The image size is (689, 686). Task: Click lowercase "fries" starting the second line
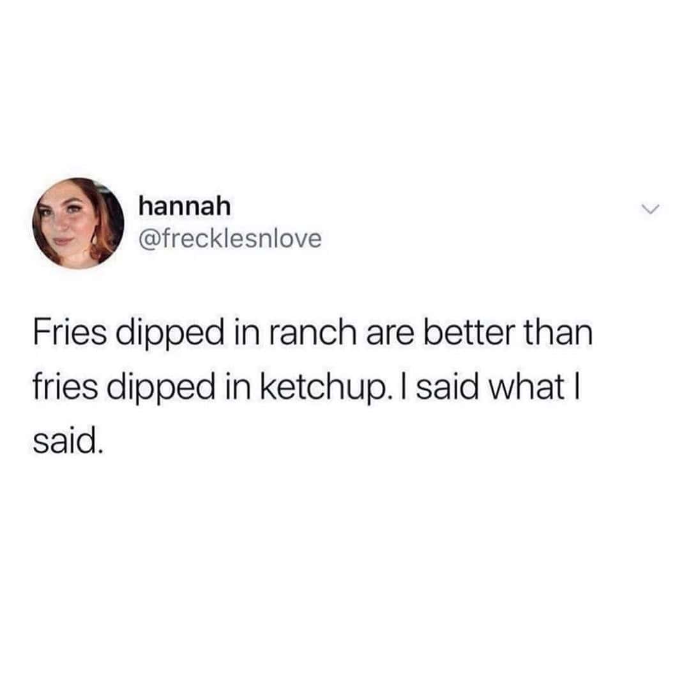click(66, 388)
